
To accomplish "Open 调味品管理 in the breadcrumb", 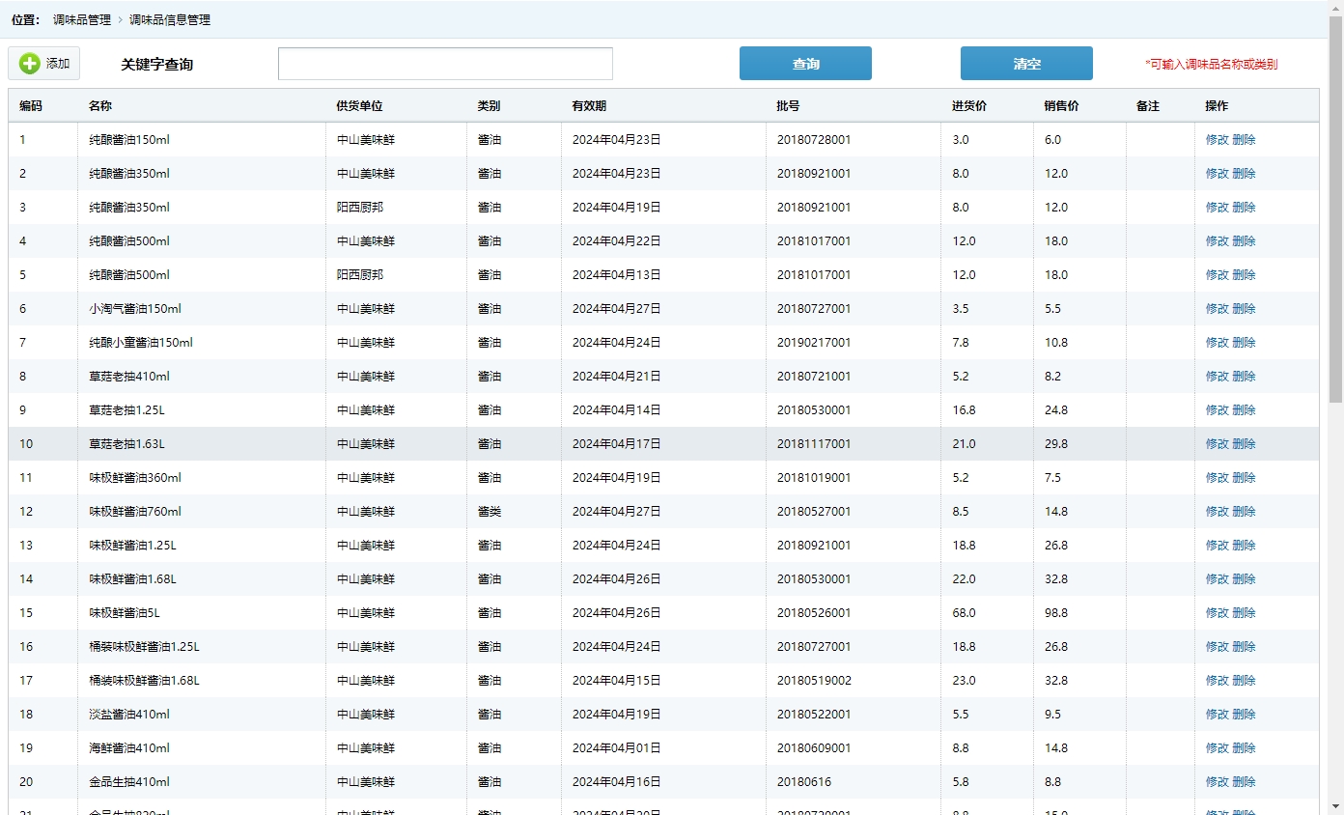I will [82, 19].
